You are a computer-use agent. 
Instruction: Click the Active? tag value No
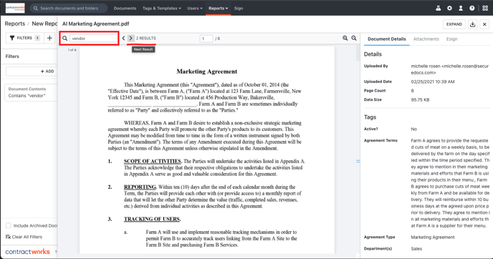[413, 129]
